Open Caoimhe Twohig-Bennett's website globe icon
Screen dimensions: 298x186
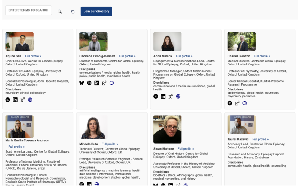coord(111,83)
